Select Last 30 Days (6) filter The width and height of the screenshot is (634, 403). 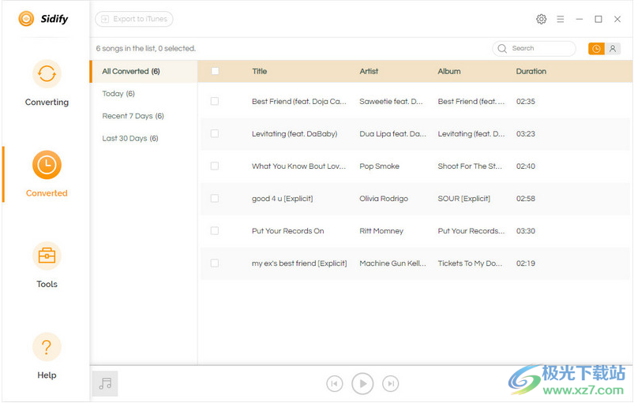[130, 138]
